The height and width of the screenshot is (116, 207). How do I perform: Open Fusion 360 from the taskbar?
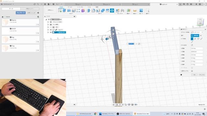[141, 114]
